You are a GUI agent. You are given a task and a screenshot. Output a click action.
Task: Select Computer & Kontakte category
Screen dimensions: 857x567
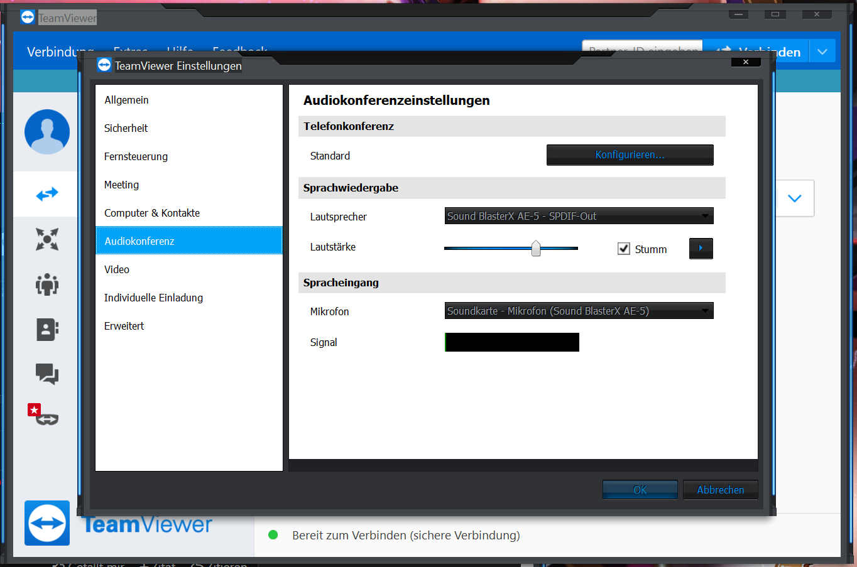tap(188, 213)
